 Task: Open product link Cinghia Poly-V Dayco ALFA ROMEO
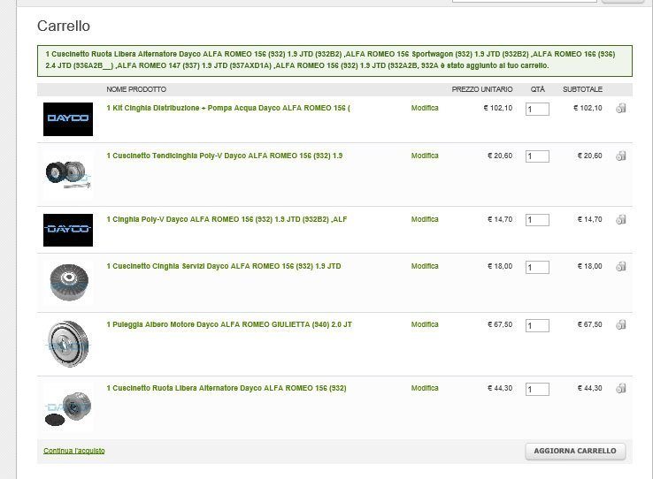[227, 219]
